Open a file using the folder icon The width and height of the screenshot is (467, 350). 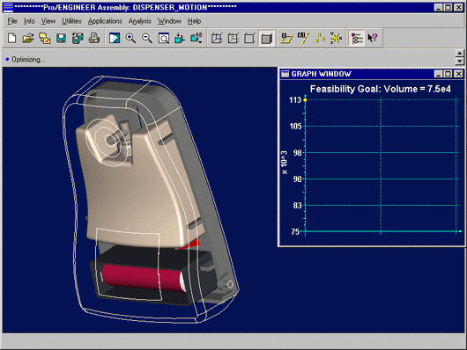pyautogui.click(x=28, y=38)
